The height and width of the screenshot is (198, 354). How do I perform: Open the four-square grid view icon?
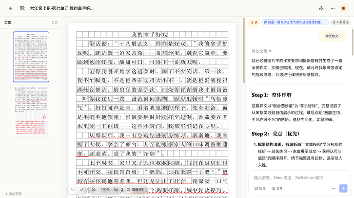point(22,8)
